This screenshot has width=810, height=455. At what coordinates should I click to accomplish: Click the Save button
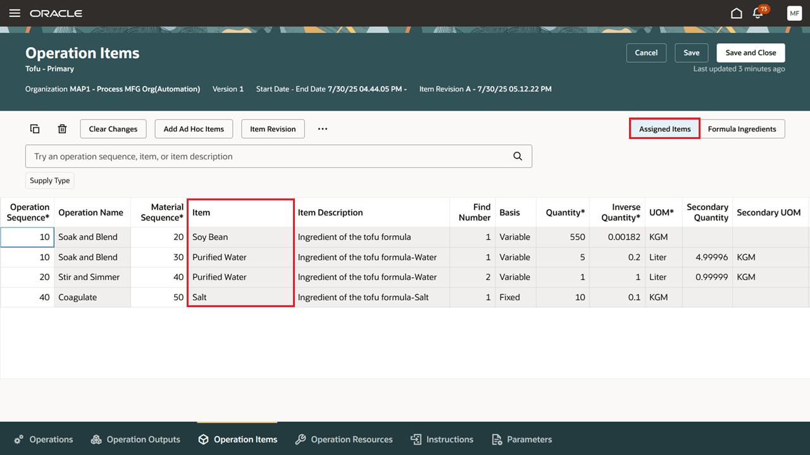[692, 53]
